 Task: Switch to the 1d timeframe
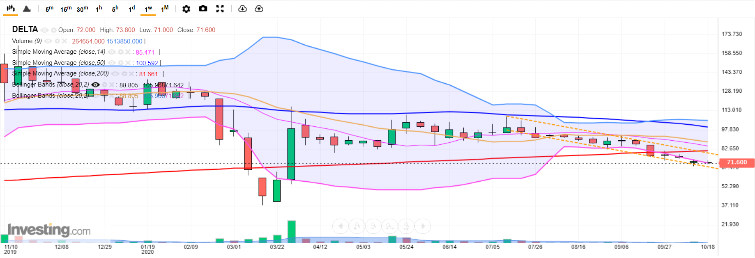click(x=131, y=9)
